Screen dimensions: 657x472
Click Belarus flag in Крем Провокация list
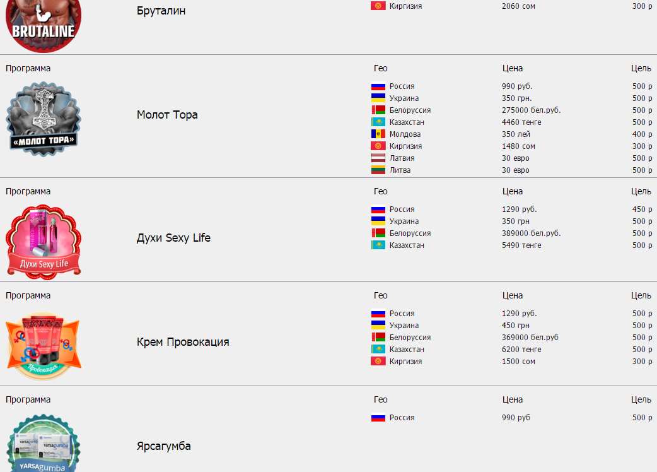pos(378,338)
